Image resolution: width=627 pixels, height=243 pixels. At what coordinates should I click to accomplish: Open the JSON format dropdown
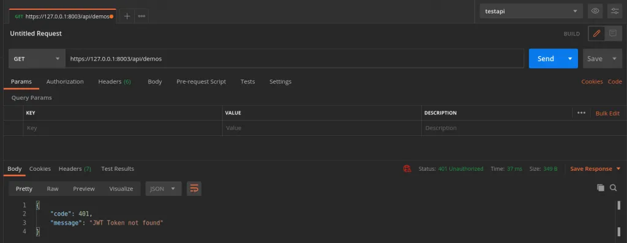[x=163, y=189]
